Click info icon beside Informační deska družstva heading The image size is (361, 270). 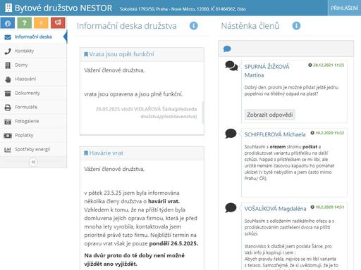pos(194,25)
